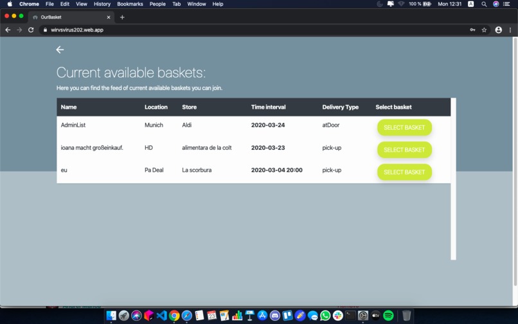Image resolution: width=518 pixels, height=324 pixels.
Task: Click the alimentara de la colt cell
Action: tap(207, 148)
